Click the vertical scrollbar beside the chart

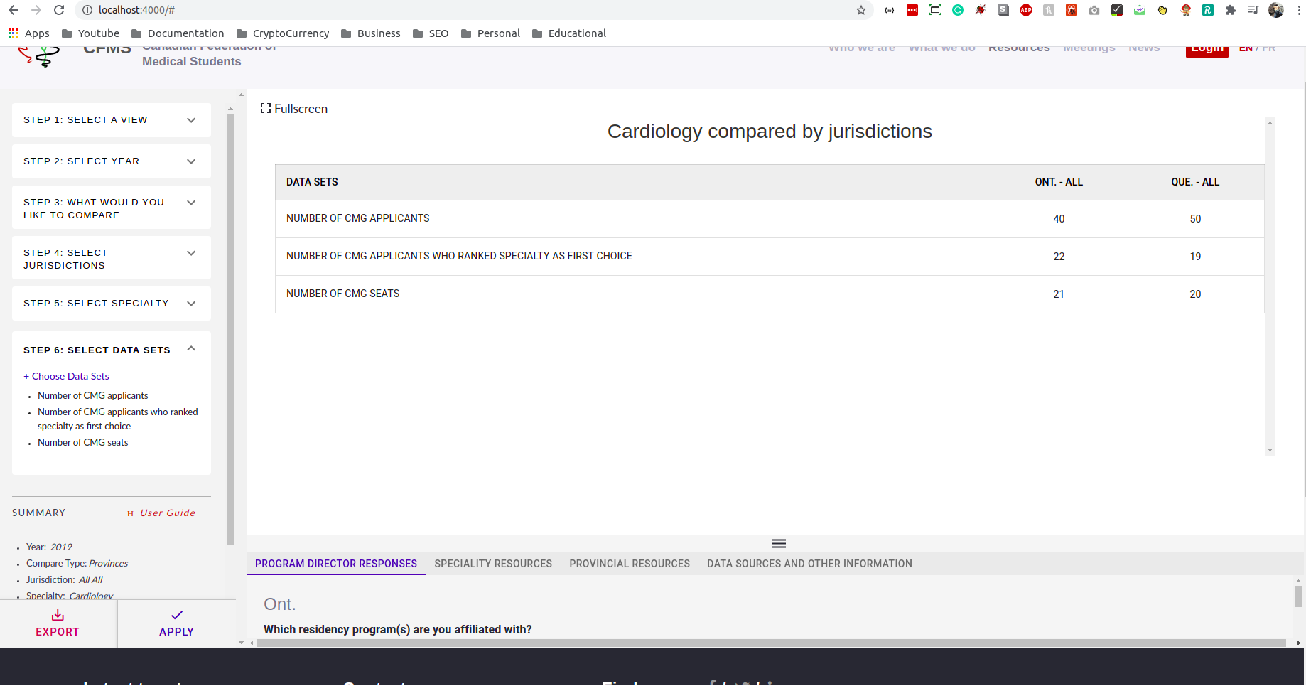tap(1269, 284)
